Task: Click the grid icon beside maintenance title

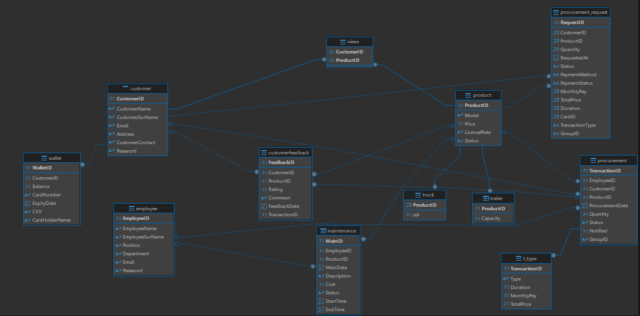Action: click(x=323, y=231)
